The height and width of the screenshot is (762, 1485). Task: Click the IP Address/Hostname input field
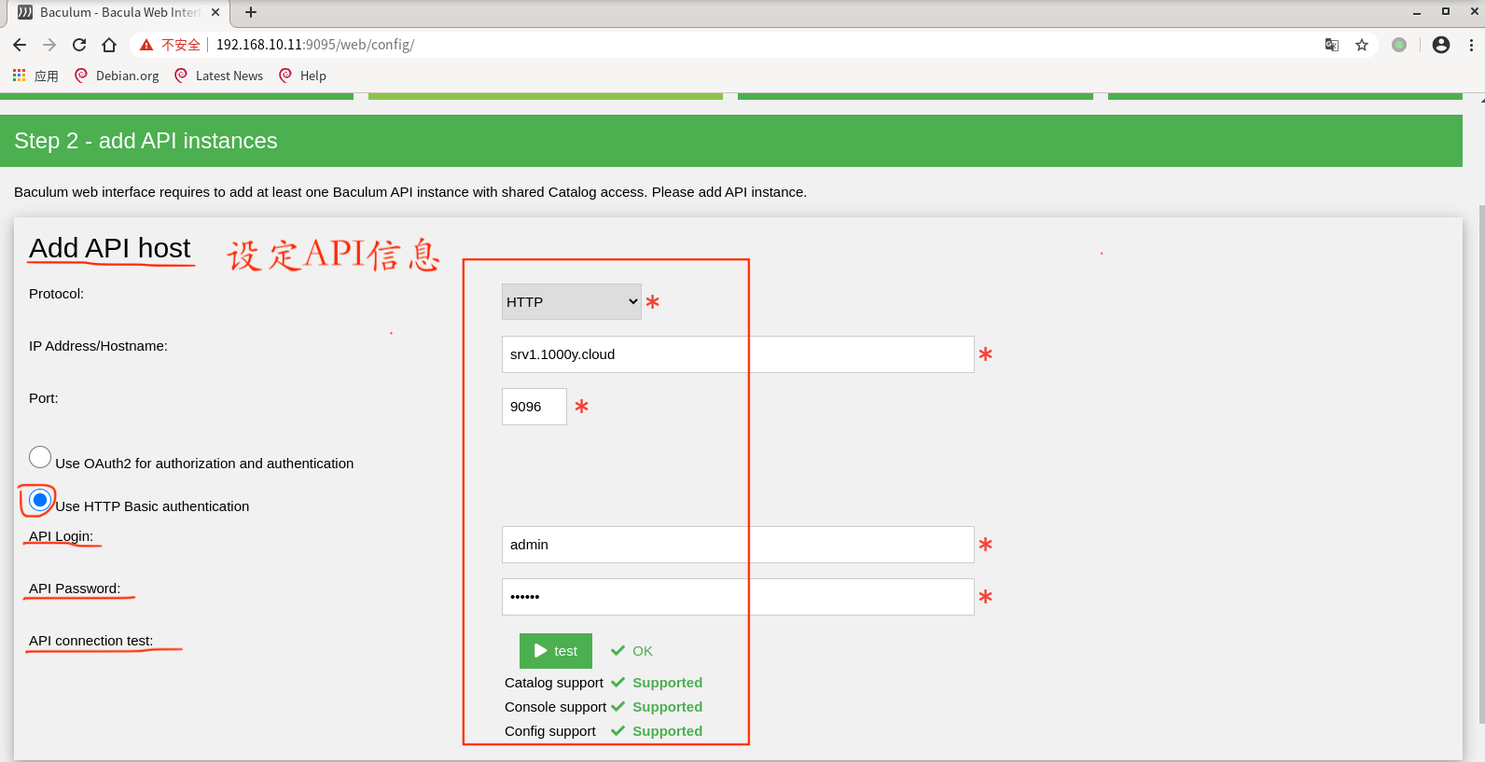click(737, 354)
